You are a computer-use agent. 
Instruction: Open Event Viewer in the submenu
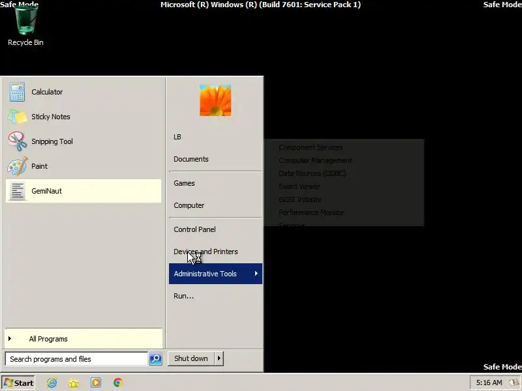[x=344, y=186]
